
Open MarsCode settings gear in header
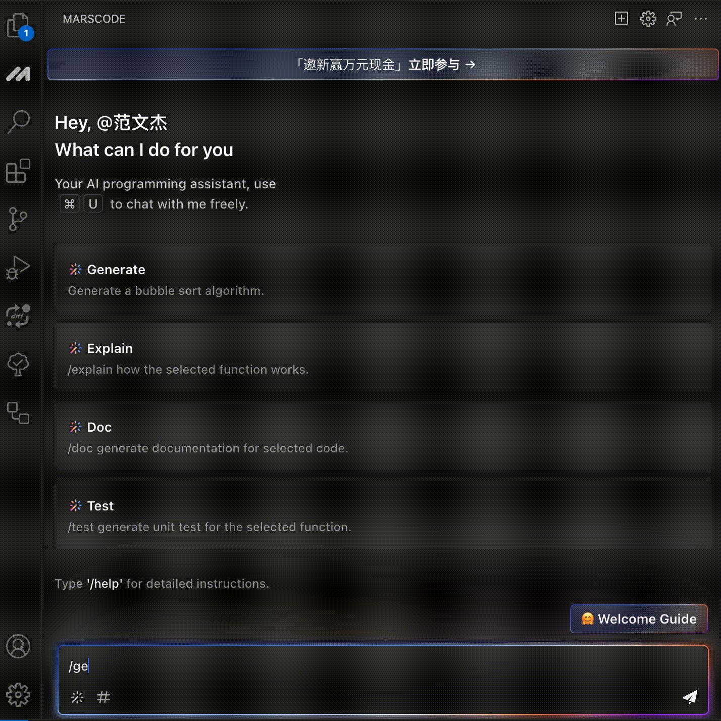coord(648,19)
